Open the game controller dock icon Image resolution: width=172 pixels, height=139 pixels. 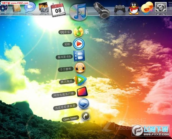point(120,9)
